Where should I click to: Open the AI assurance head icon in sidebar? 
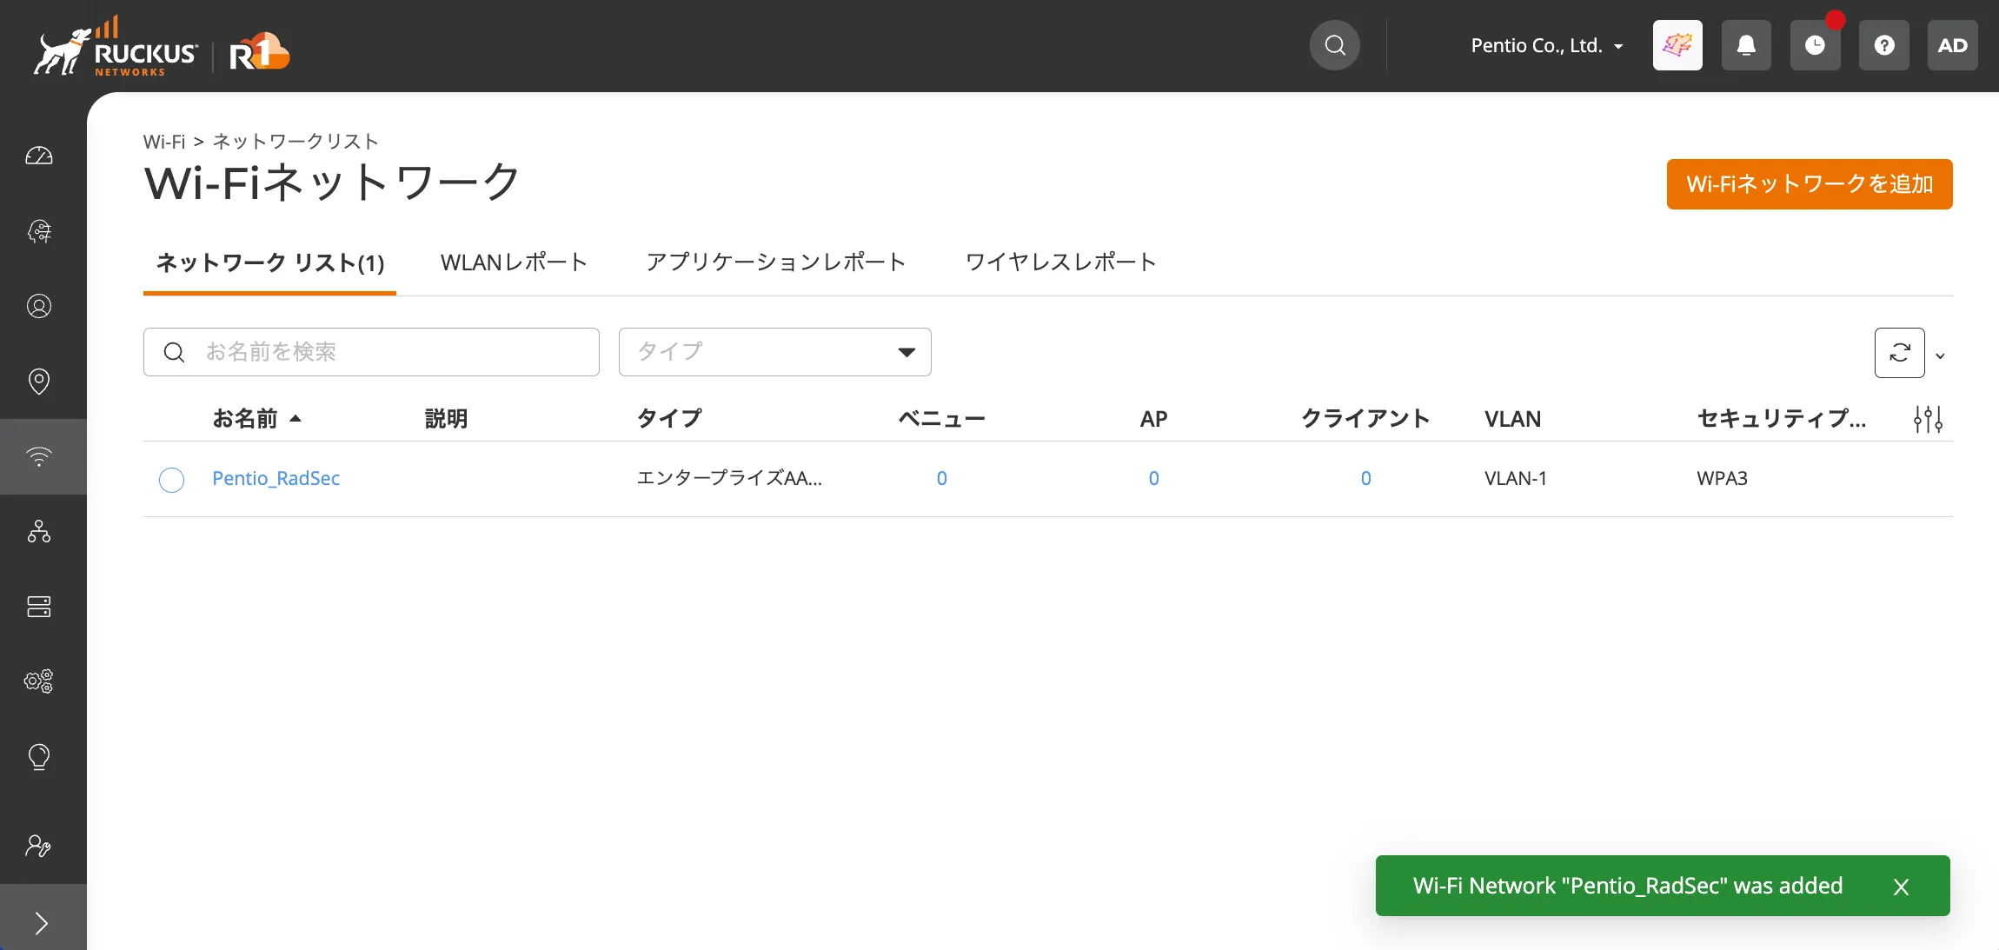click(39, 231)
